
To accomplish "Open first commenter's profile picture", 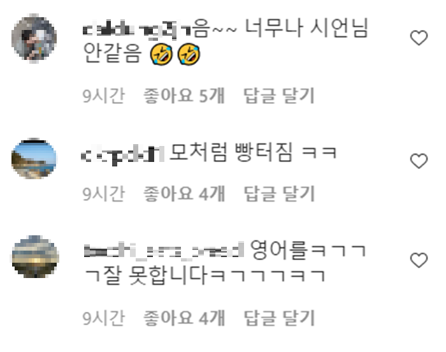I will click(x=34, y=38).
